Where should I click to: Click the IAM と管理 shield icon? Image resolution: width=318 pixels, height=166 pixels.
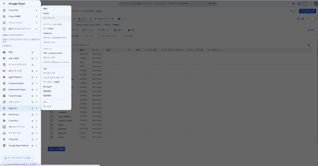click(x=4, y=59)
